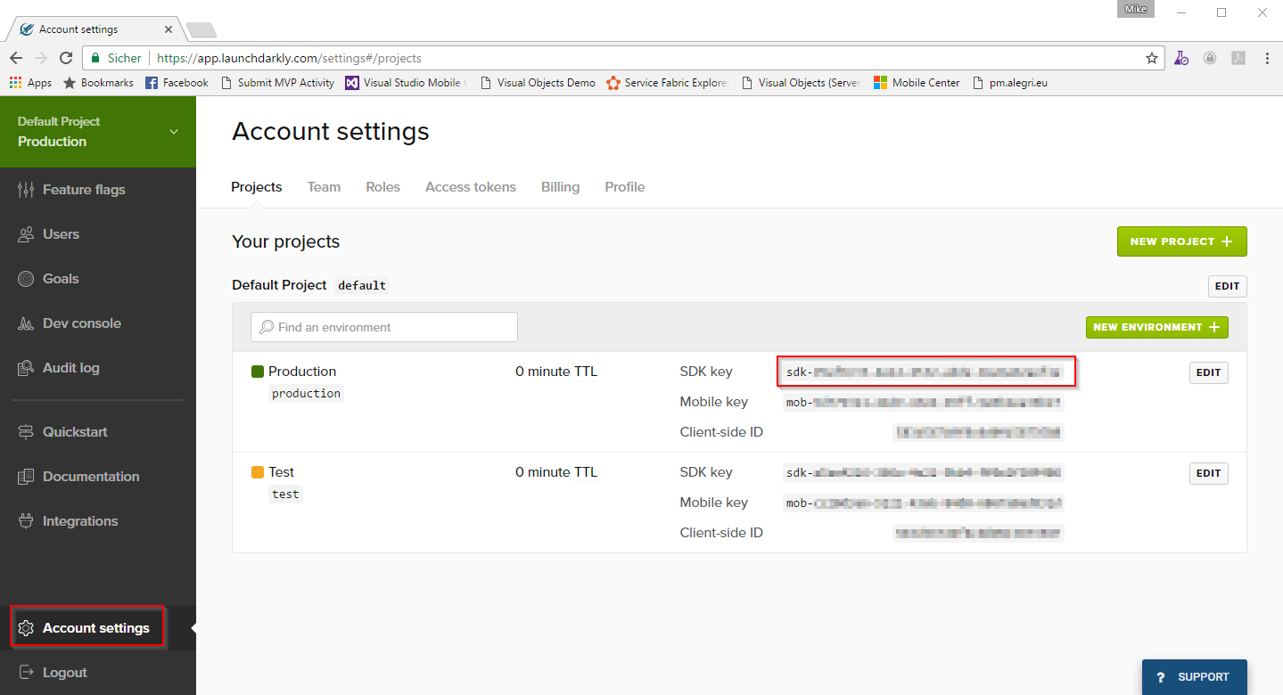Focus the Find an environment search field

click(384, 327)
